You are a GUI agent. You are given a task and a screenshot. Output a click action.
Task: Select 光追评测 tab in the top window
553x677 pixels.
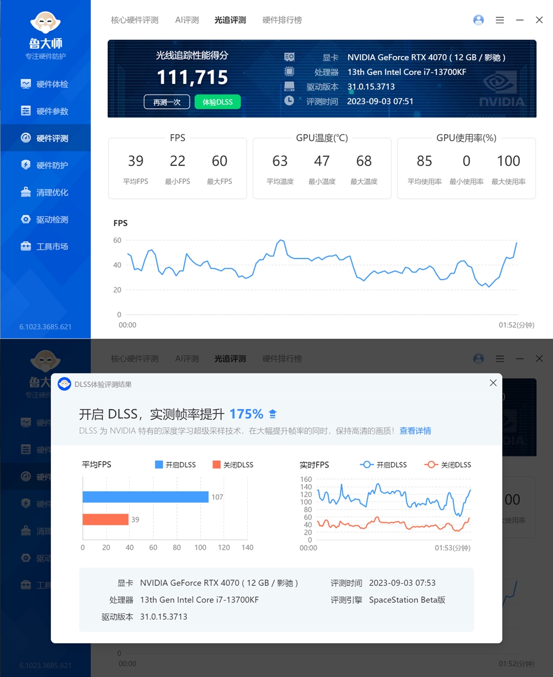click(x=230, y=20)
